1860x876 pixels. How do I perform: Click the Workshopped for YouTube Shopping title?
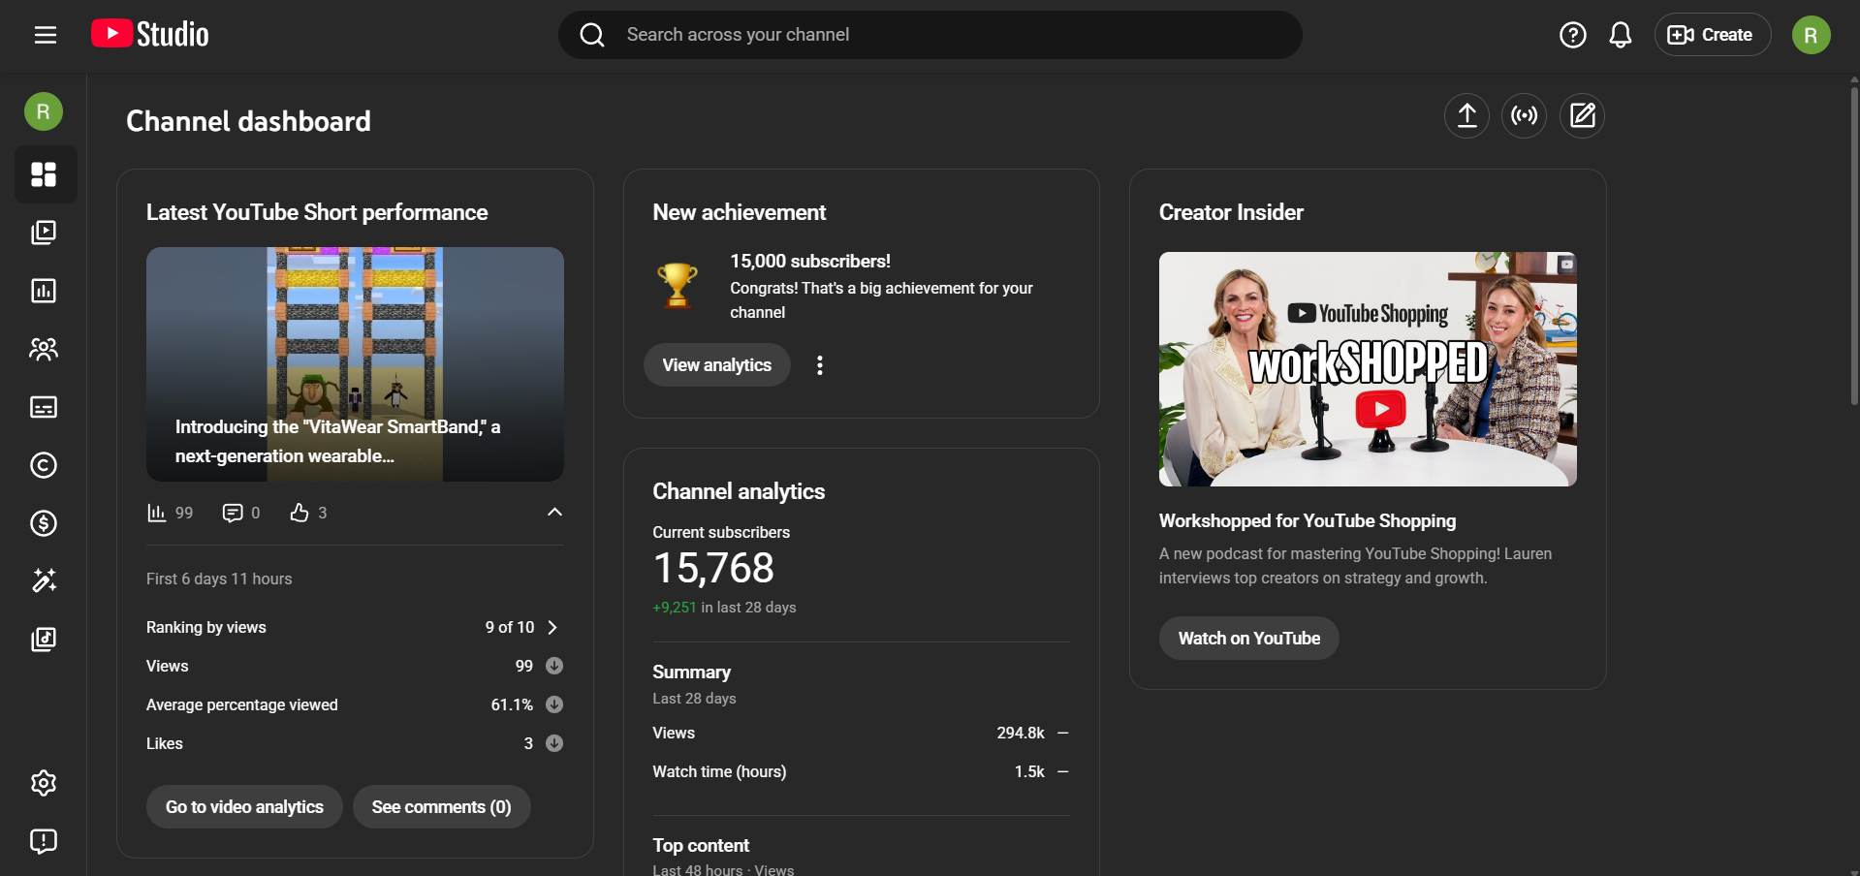pyautogui.click(x=1308, y=521)
